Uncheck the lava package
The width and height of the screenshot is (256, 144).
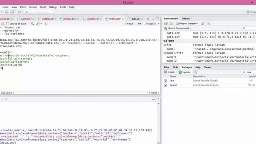point(165,81)
